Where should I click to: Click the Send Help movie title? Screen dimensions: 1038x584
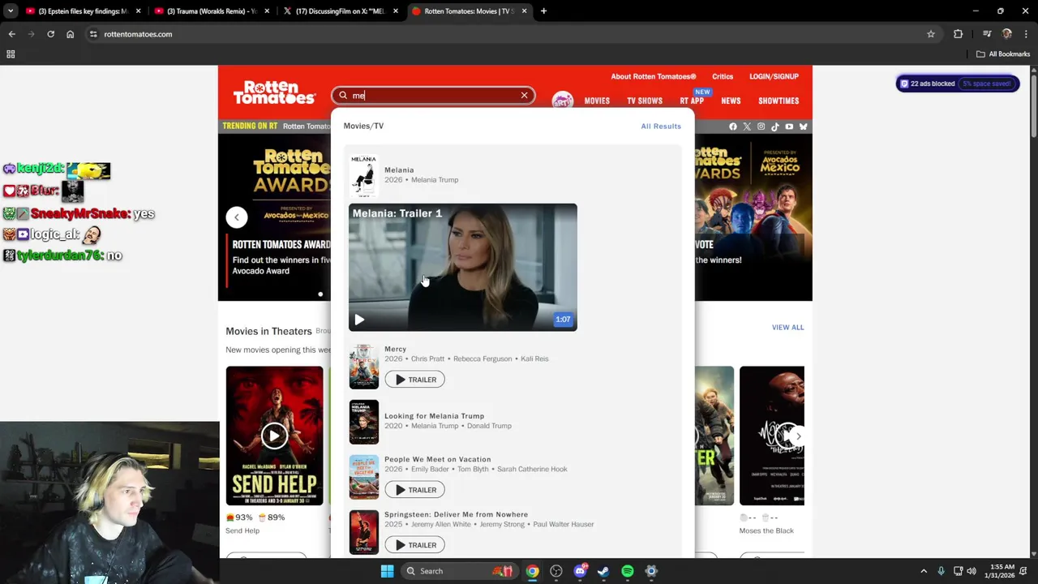[242, 531]
